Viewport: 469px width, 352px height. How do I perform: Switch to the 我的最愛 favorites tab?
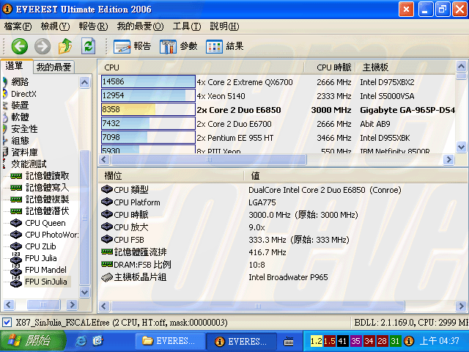53,67
